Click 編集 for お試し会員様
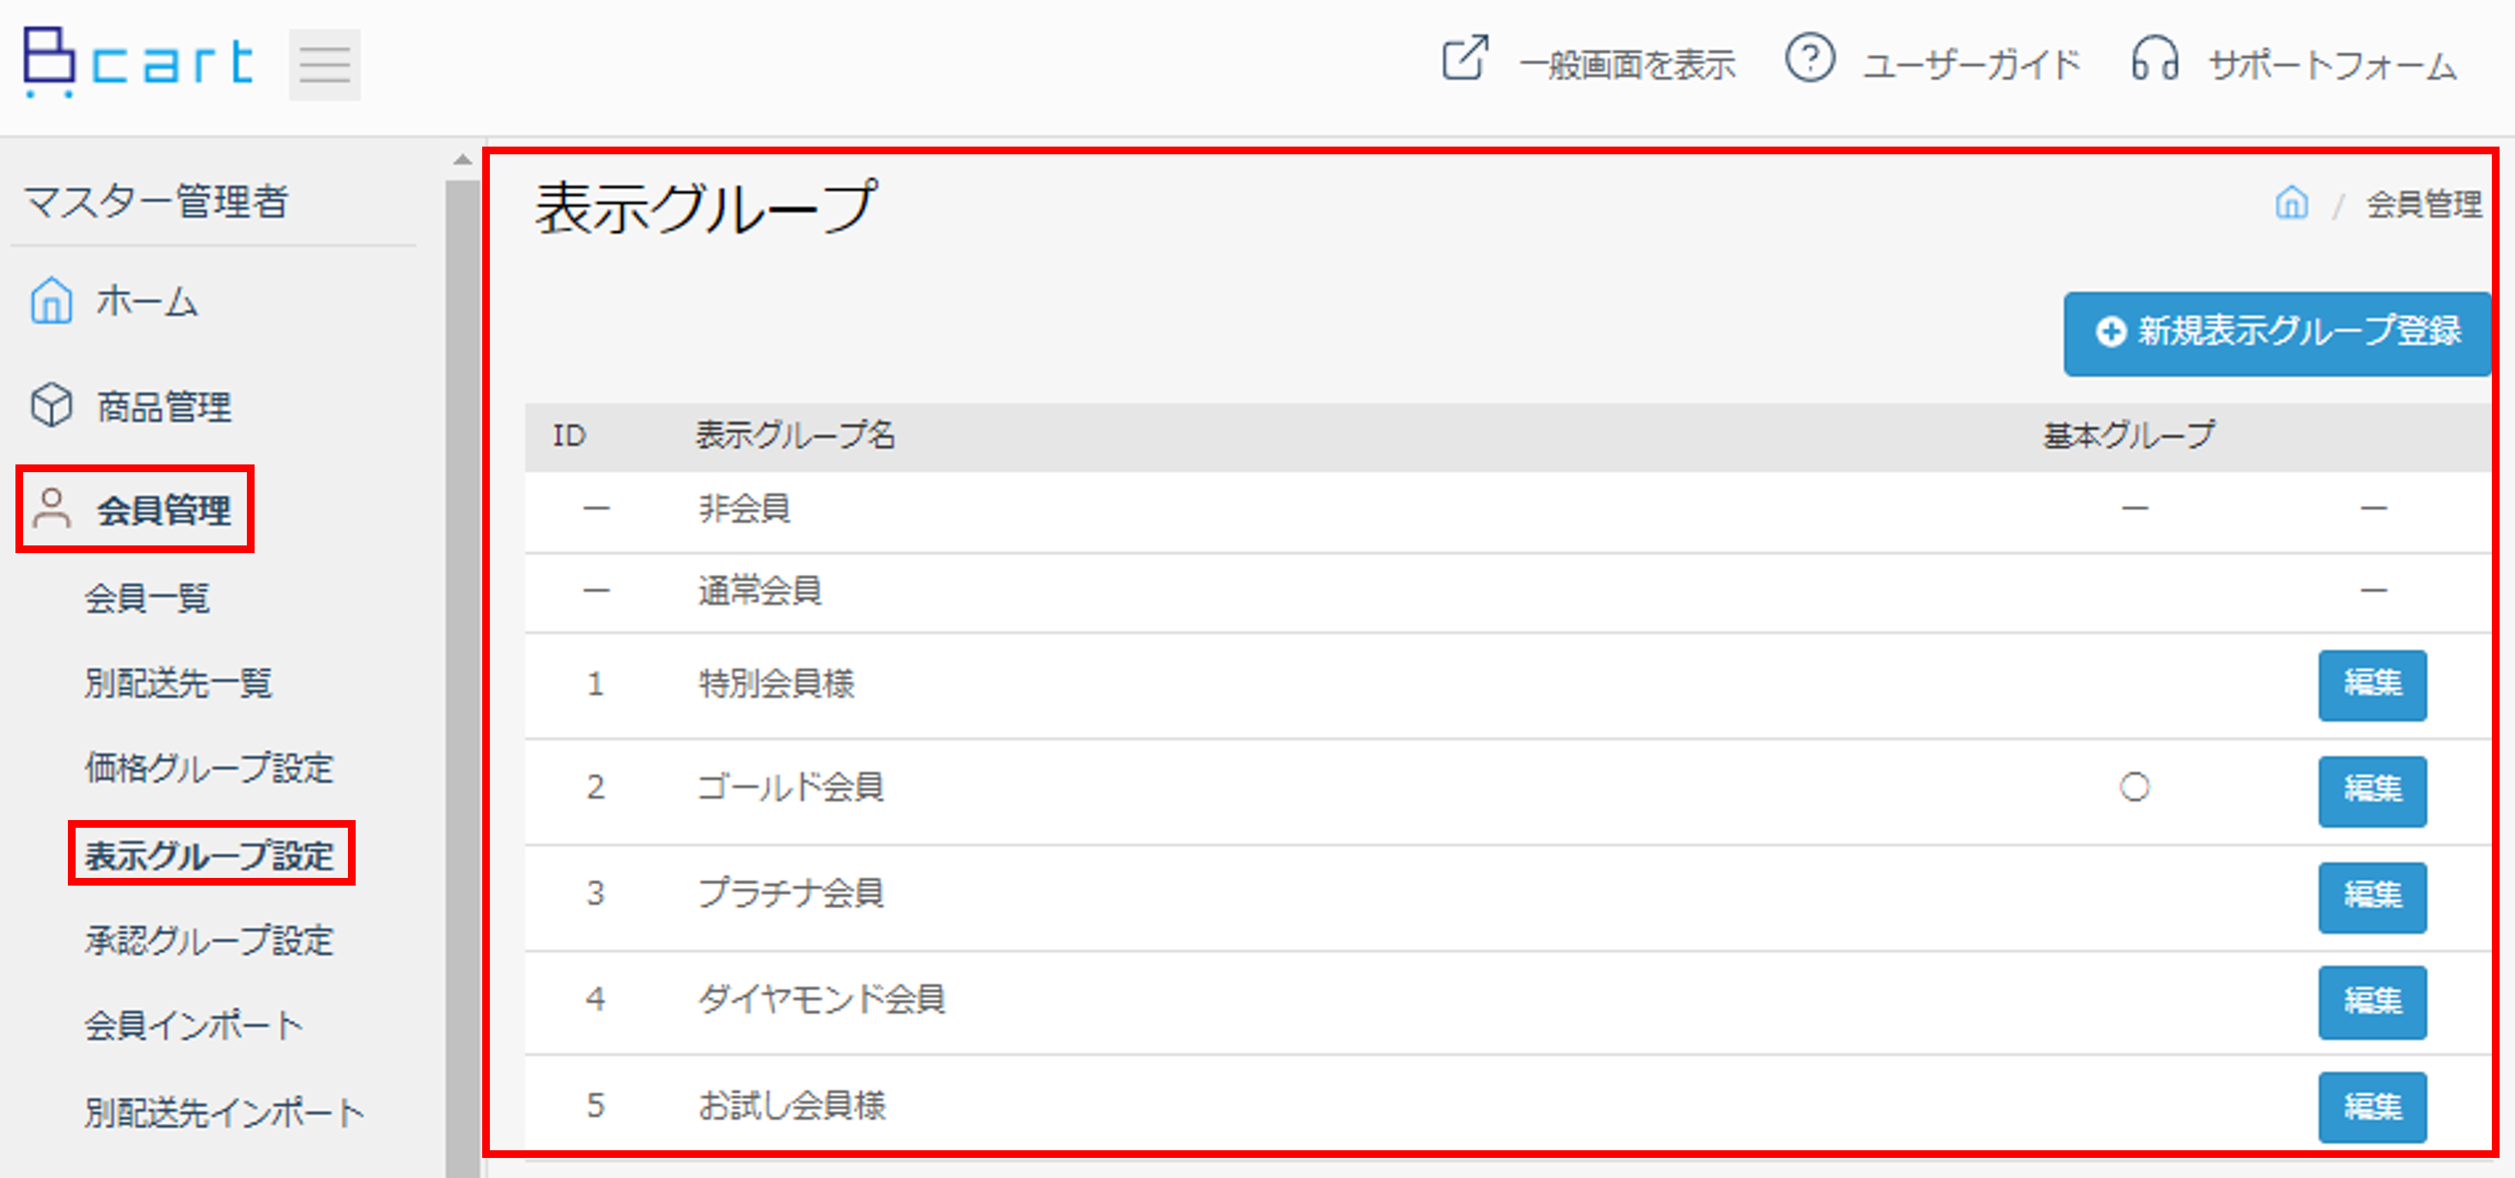2515x1178 pixels. pos(2372,1107)
